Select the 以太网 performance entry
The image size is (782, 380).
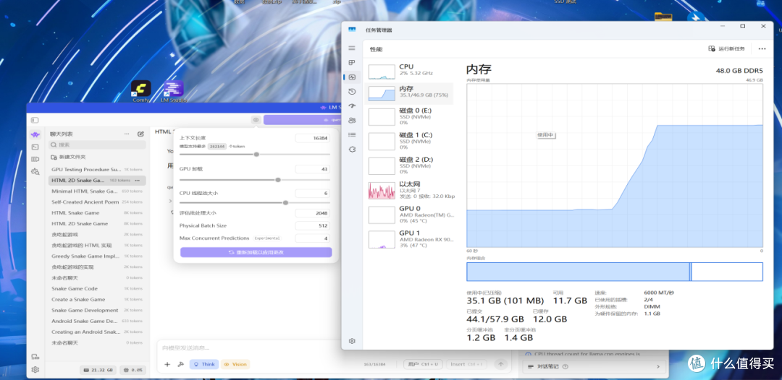[409, 191]
